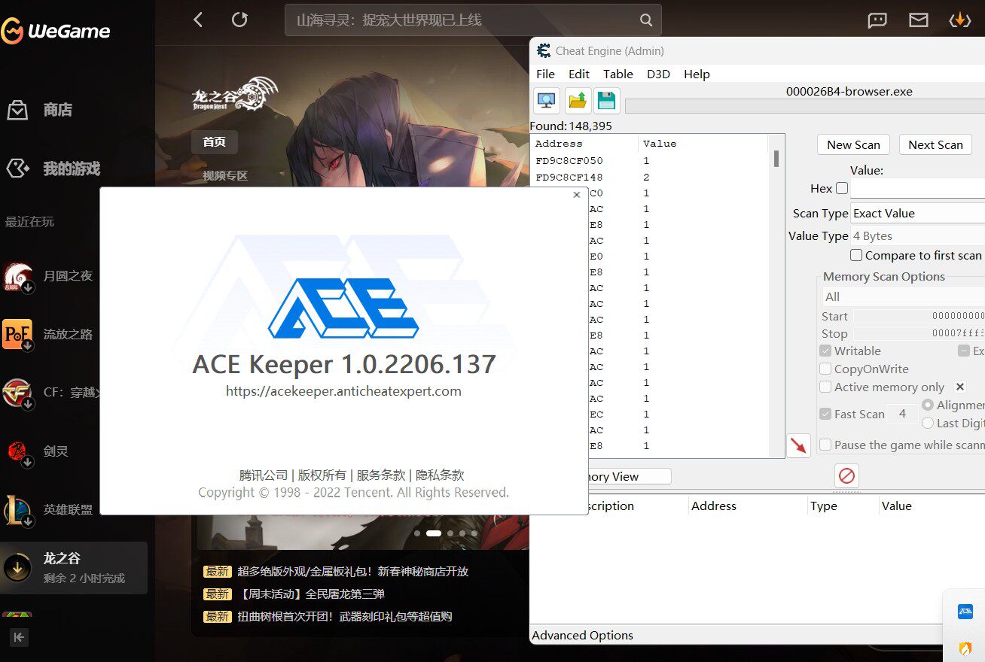Viewport: 985px width, 662px height.
Task: Open the memory region All dropdown
Action: pyautogui.click(x=903, y=296)
